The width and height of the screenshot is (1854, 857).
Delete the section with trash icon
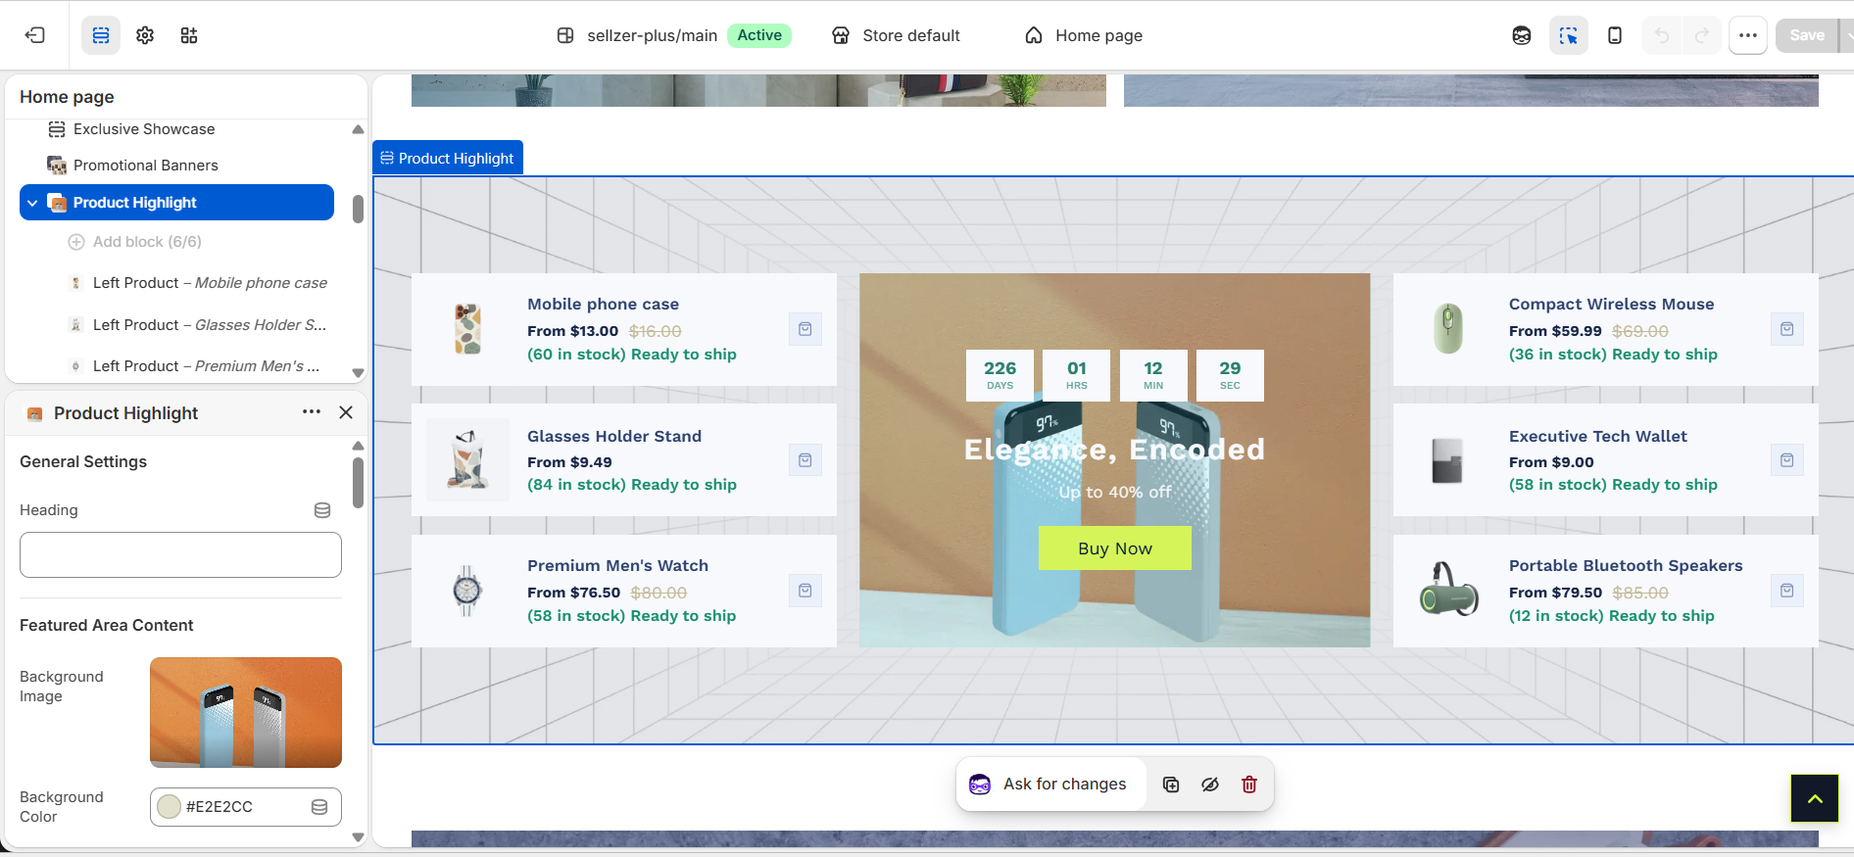coord(1249,785)
